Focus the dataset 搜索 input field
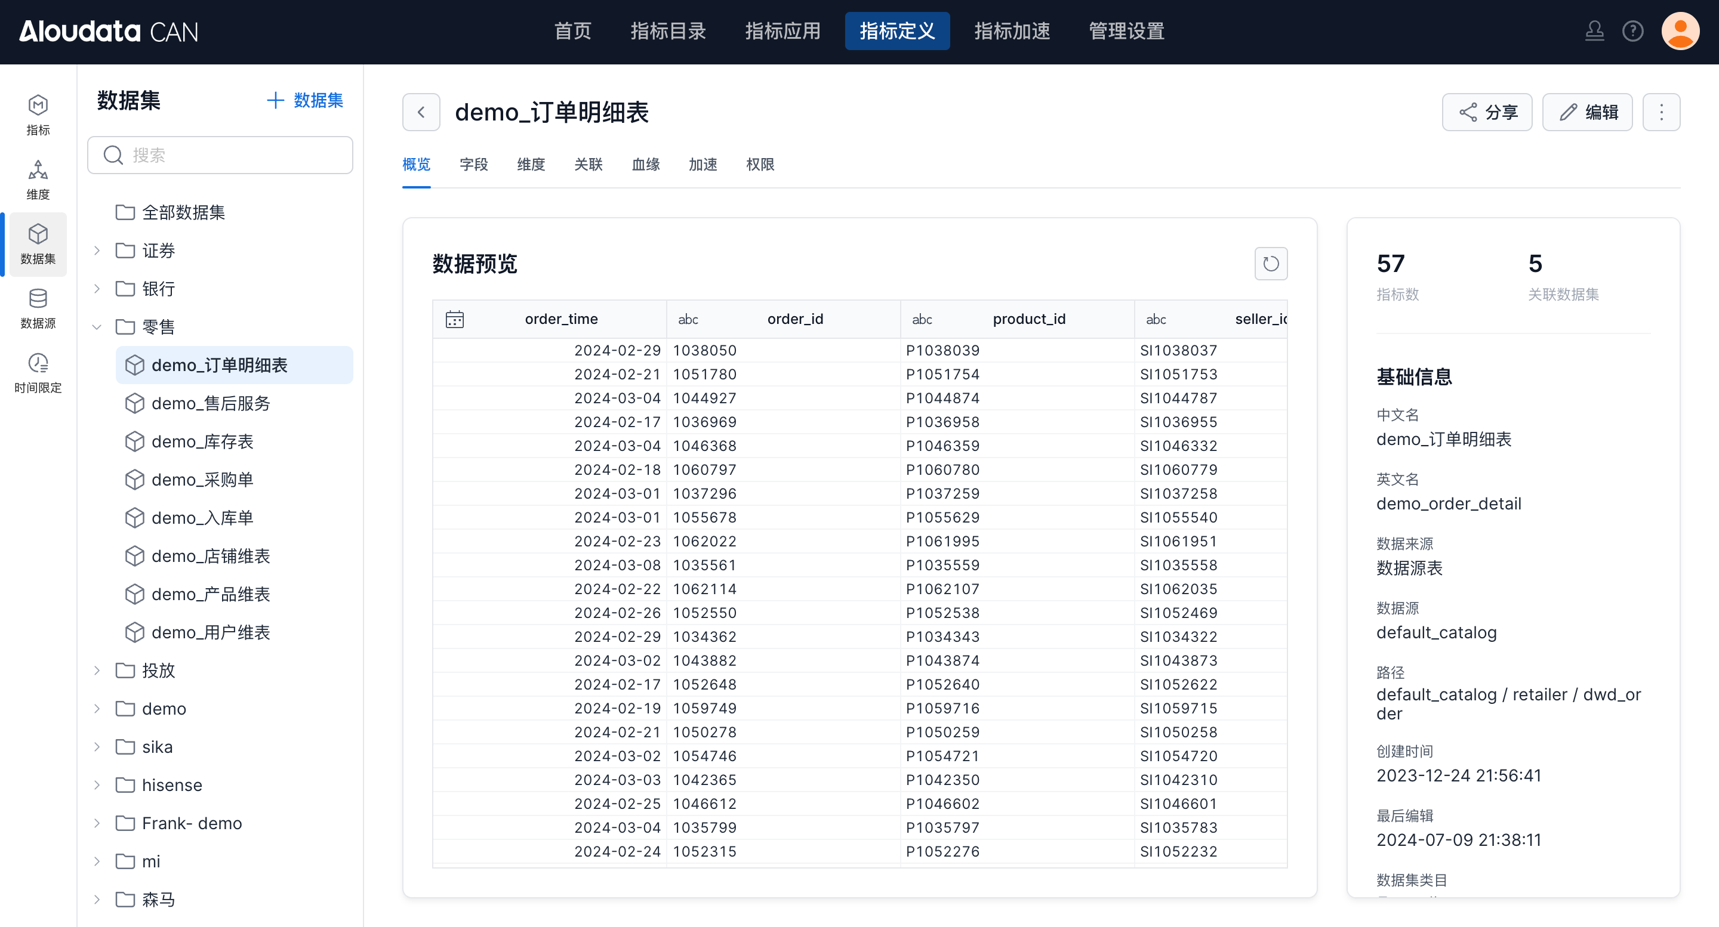The width and height of the screenshot is (1719, 927). (x=227, y=155)
